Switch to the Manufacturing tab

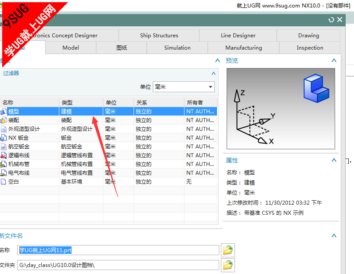(x=244, y=47)
